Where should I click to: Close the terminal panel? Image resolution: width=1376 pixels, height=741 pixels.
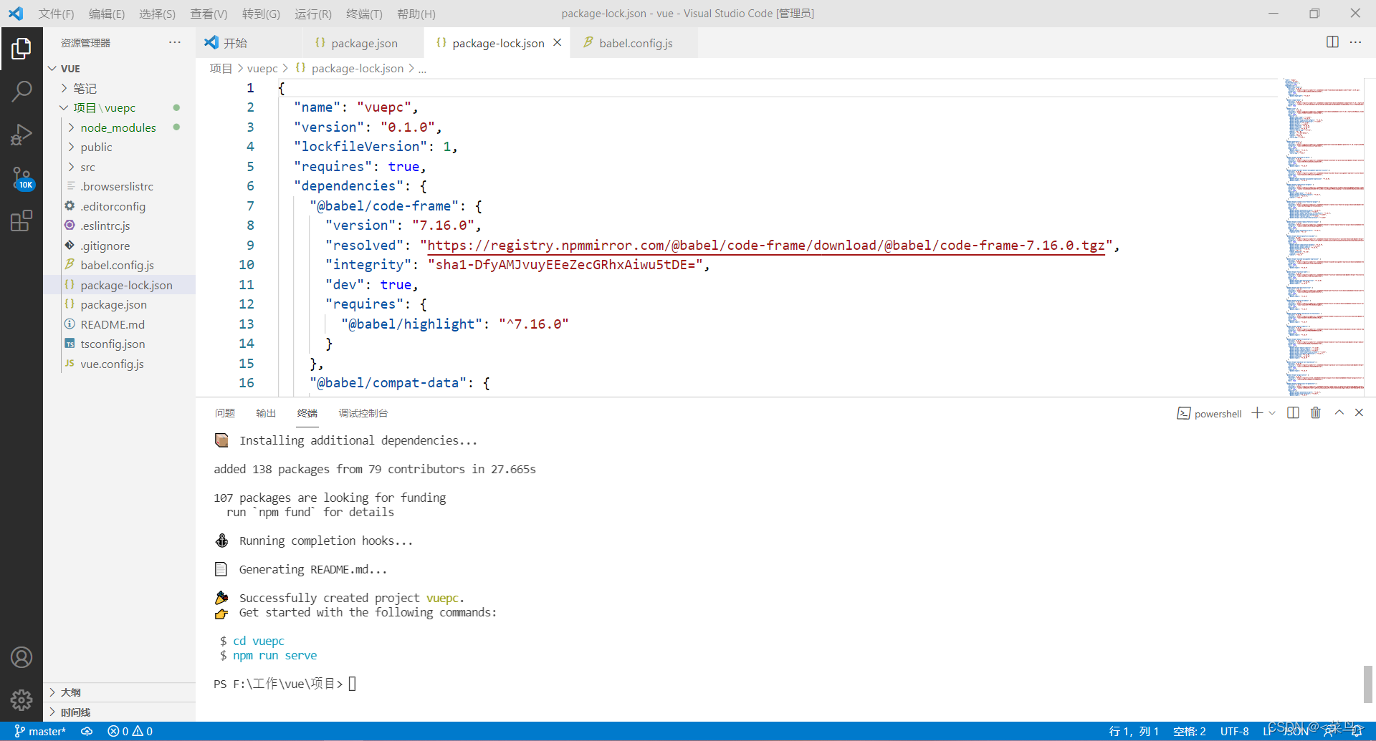click(x=1359, y=413)
